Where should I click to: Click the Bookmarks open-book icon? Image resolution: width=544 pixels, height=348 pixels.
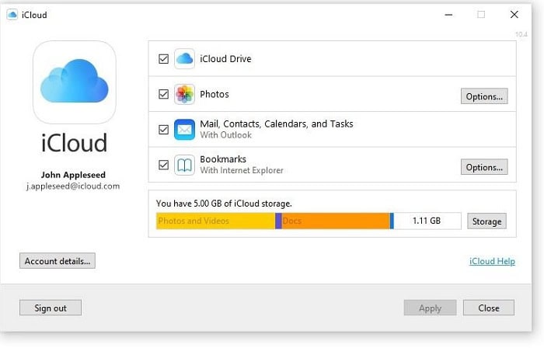pos(184,165)
